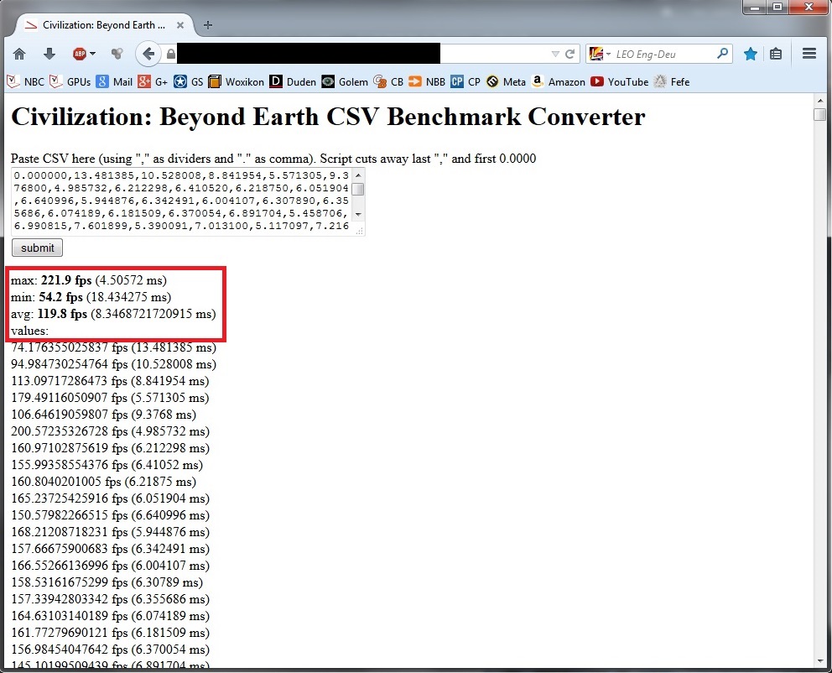Click the search magnifier icon
832x673 pixels.
coord(722,54)
